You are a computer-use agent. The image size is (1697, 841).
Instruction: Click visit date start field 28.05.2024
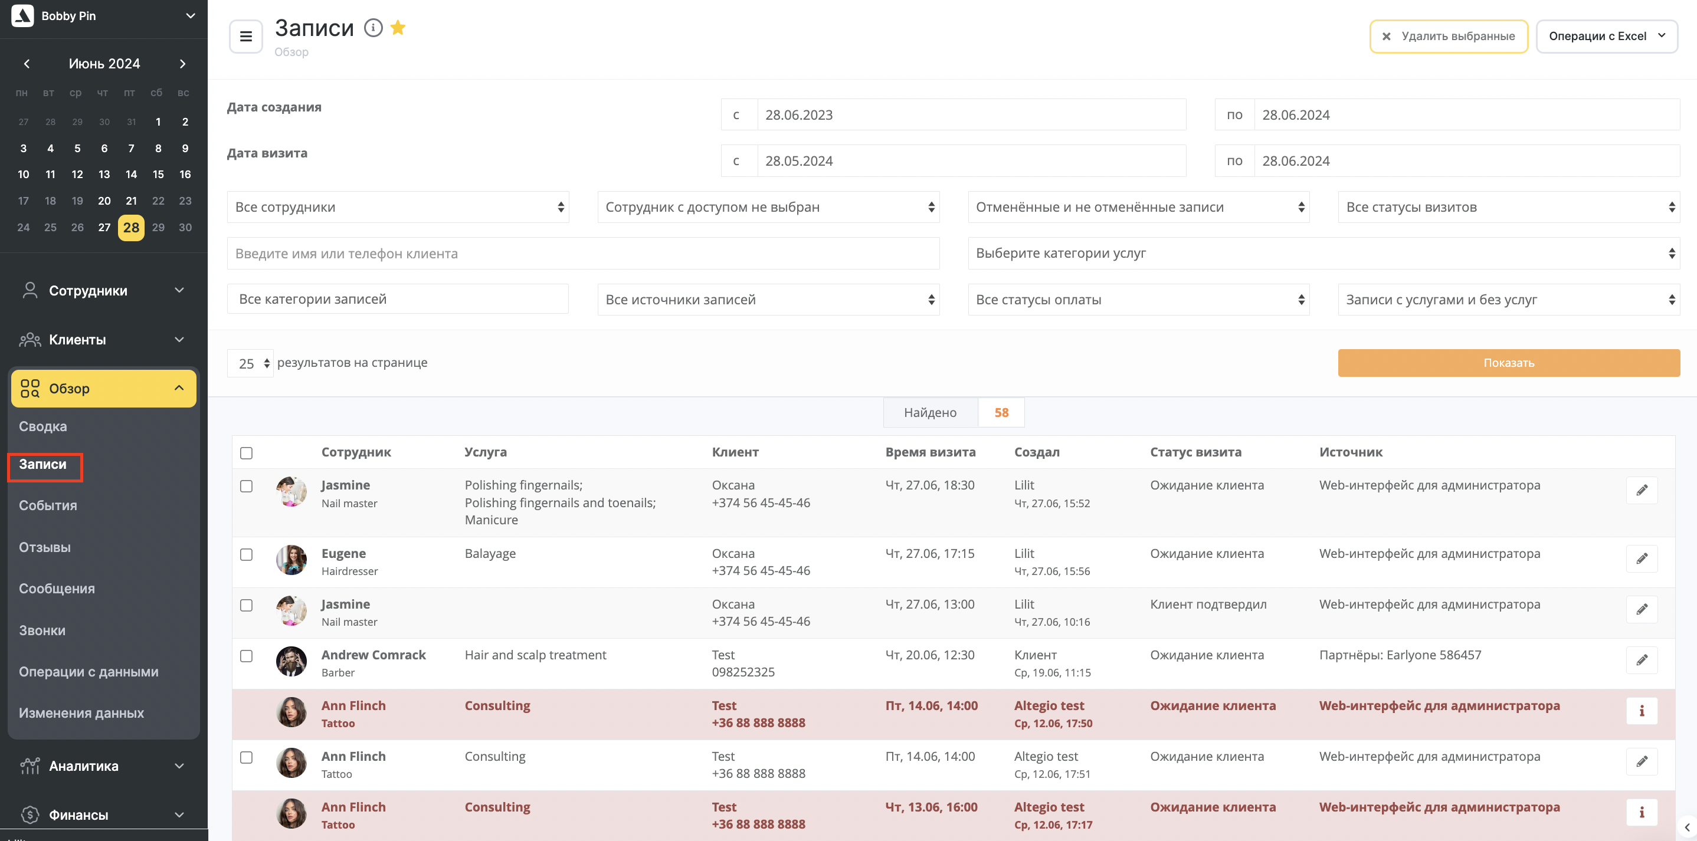[x=971, y=160]
